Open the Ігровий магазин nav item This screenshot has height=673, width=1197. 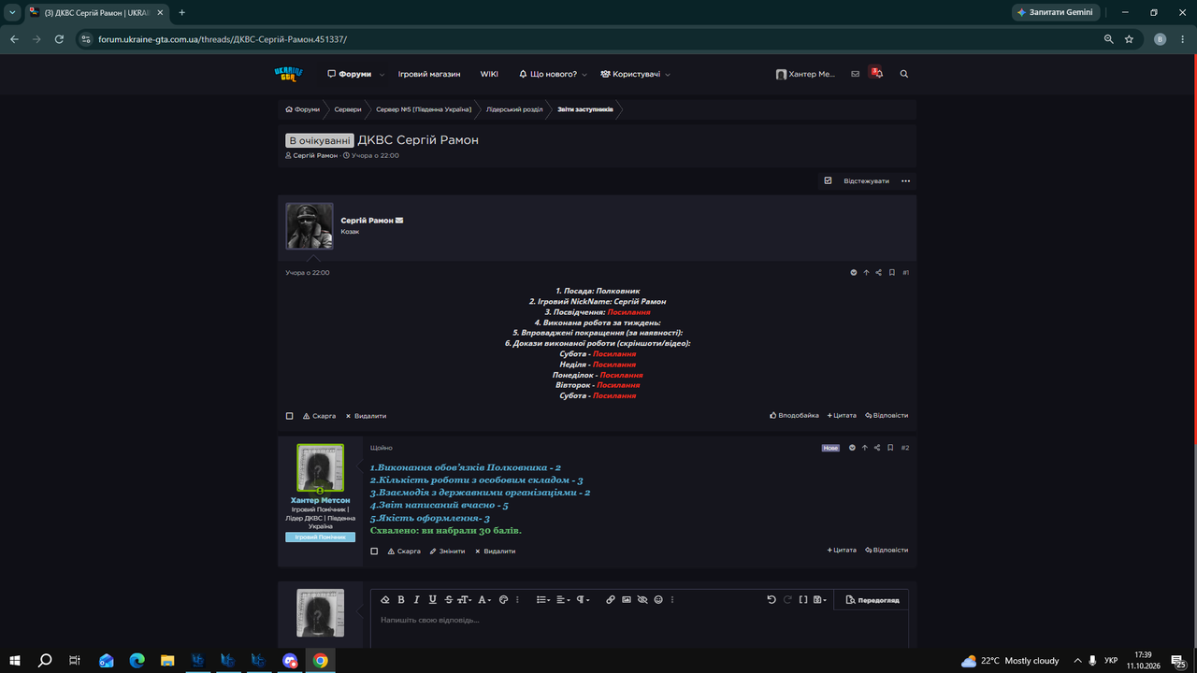coord(429,74)
